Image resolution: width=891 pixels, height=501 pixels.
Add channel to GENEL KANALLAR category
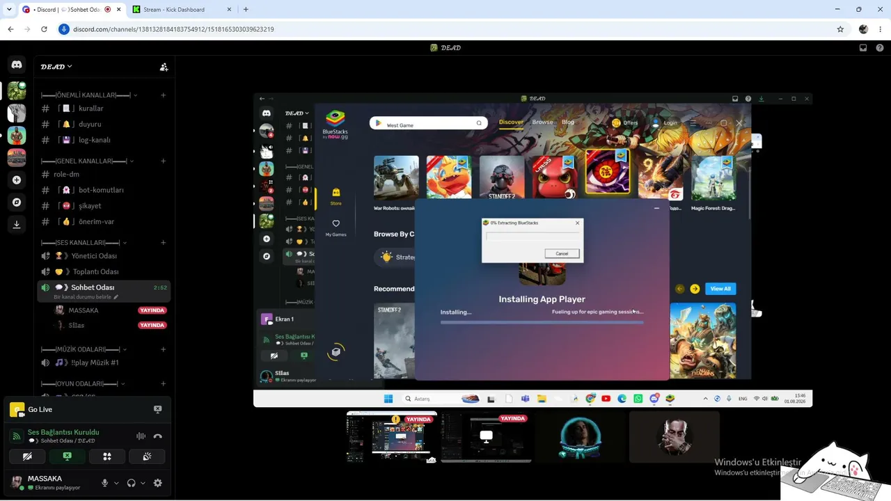point(164,161)
